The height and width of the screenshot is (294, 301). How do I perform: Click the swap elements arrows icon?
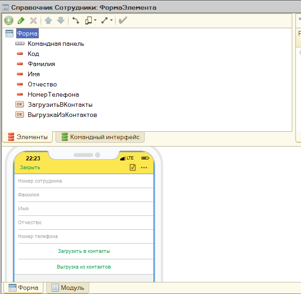[x=75, y=20]
